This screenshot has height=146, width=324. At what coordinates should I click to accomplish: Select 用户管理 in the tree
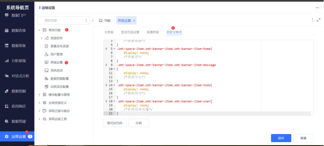[x=57, y=54]
